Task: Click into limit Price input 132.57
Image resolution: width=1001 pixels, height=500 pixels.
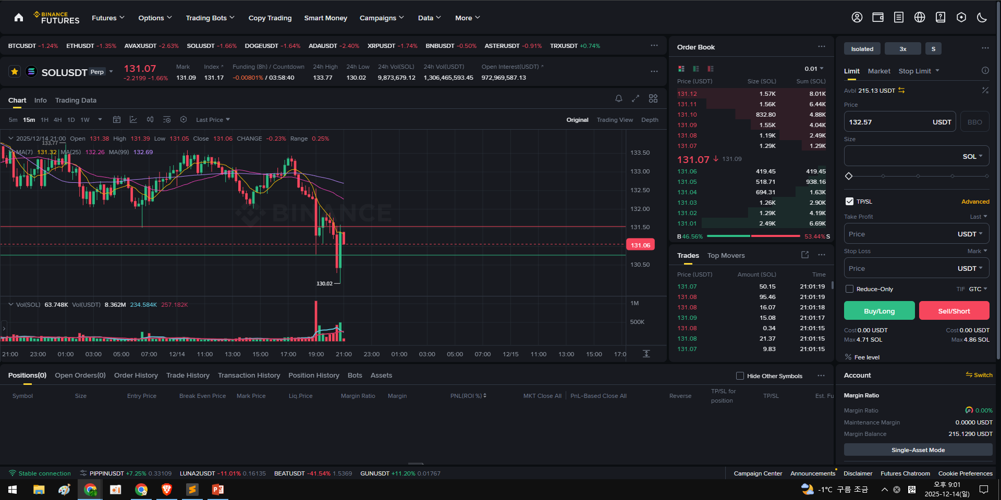Action: coord(900,122)
